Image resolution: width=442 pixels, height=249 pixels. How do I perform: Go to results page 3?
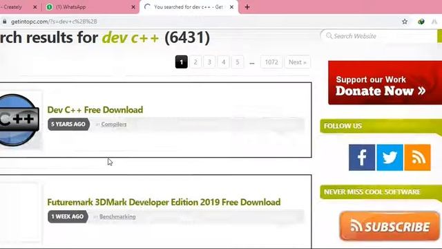209,62
